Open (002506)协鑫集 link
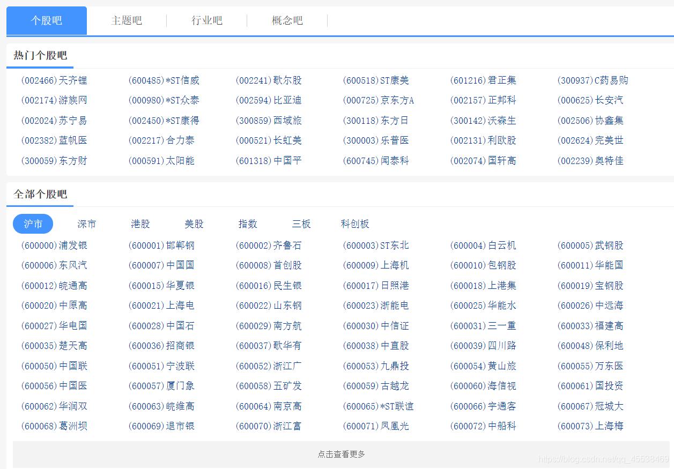Screen dimensions: 674x469 tap(590, 121)
